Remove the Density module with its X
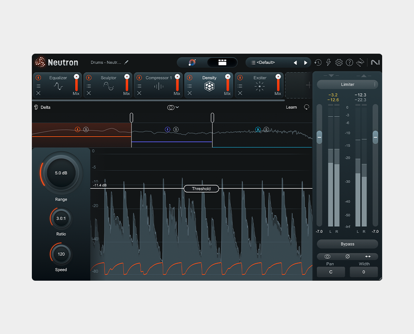Viewport: 414px width, 334px height. [x=189, y=93]
